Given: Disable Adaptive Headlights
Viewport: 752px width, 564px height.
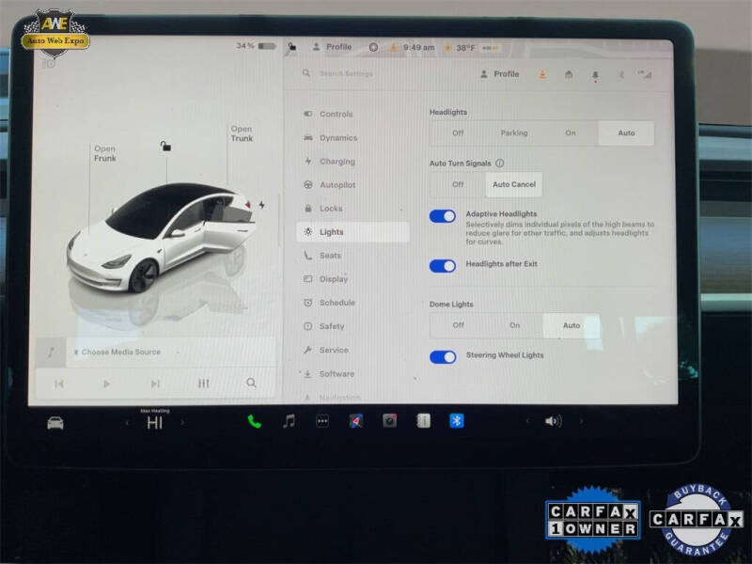Looking at the screenshot, I should tap(441, 215).
